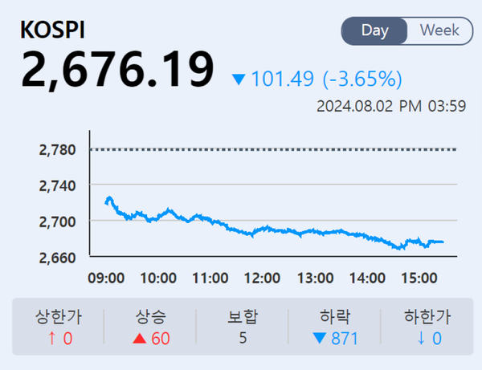Click the -3.65% change percentage
This screenshot has width=482, height=370.
click(x=361, y=79)
